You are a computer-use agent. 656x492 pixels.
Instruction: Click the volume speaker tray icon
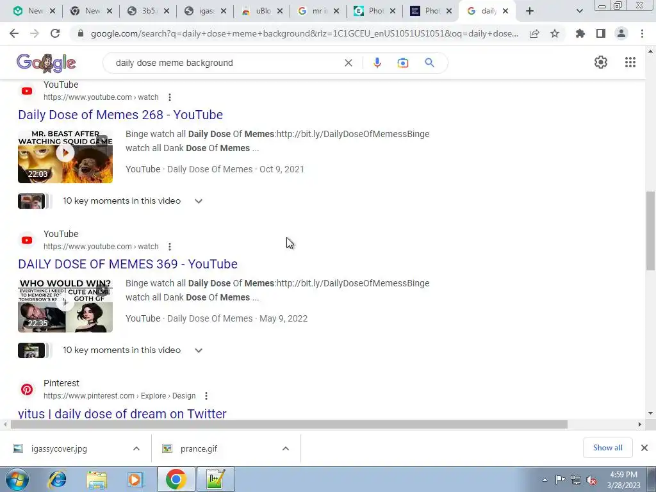(x=591, y=480)
